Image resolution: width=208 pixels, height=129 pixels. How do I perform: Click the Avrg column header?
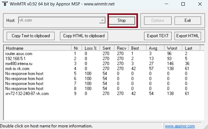153,48
